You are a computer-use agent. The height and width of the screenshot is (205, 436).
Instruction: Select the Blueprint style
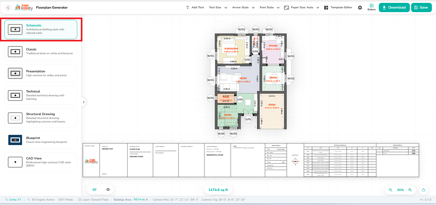(41, 140)
